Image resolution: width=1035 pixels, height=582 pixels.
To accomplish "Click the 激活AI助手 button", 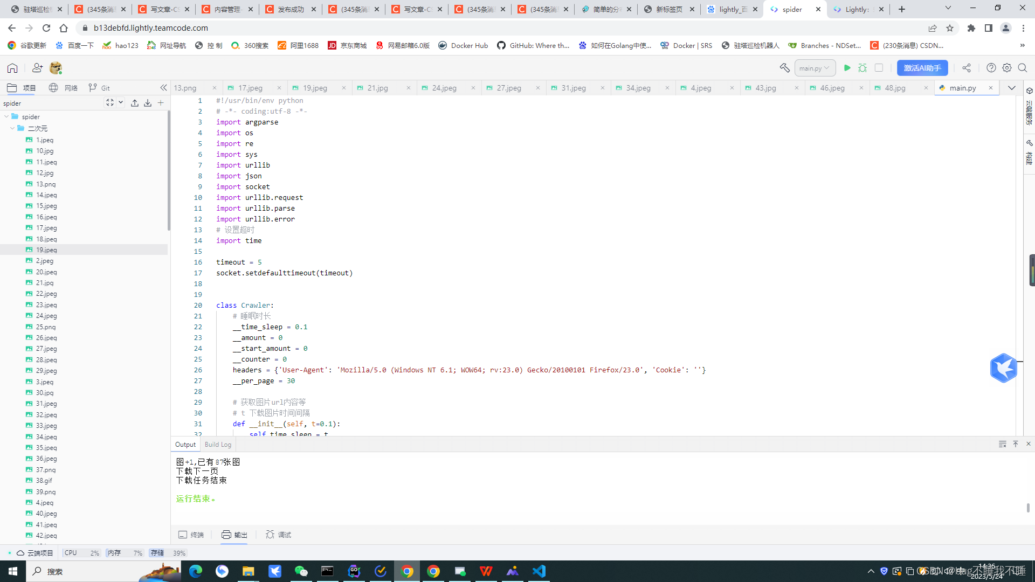I will [x=922, y=68].
